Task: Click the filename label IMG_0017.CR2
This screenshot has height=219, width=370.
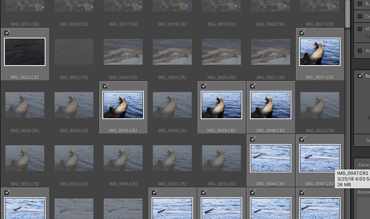Action: (x=123, y=24)
